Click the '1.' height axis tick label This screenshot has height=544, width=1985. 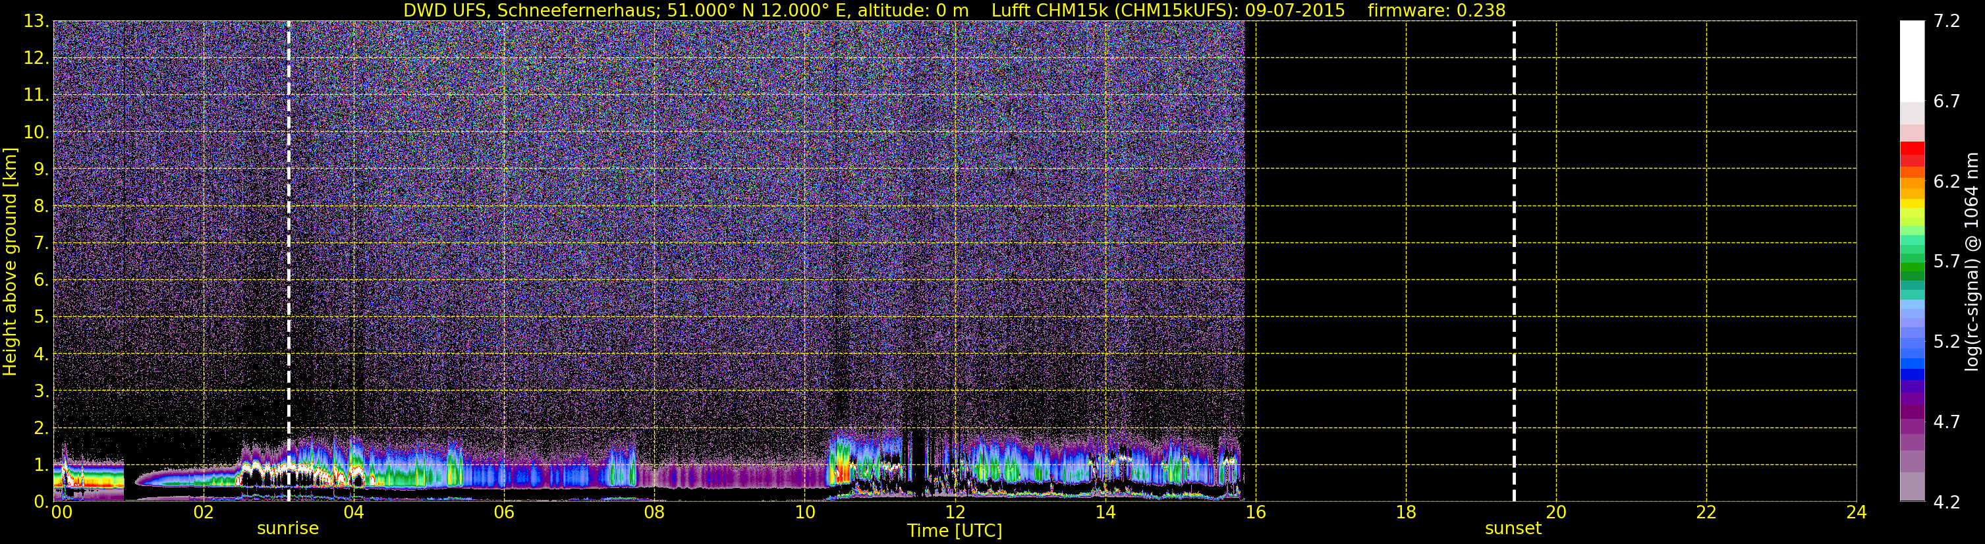(41, 464)
